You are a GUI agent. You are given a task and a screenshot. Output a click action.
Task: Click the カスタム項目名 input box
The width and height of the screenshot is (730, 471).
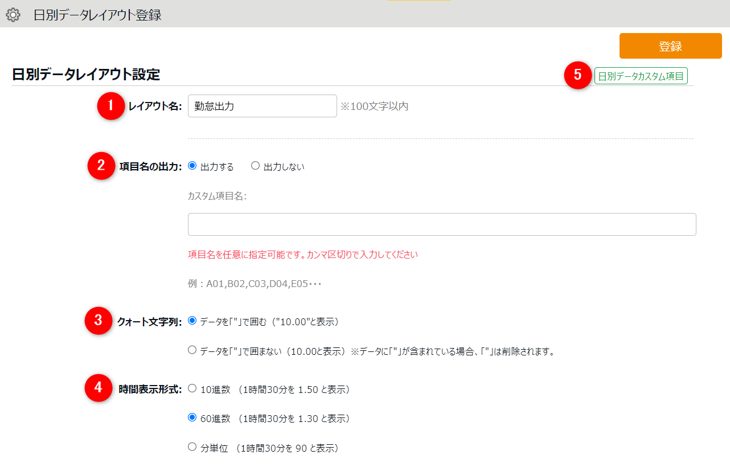tap(441, 224)
